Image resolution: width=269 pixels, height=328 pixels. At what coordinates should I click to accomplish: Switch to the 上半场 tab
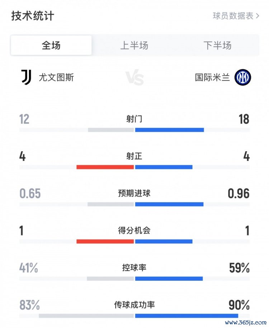134,45
